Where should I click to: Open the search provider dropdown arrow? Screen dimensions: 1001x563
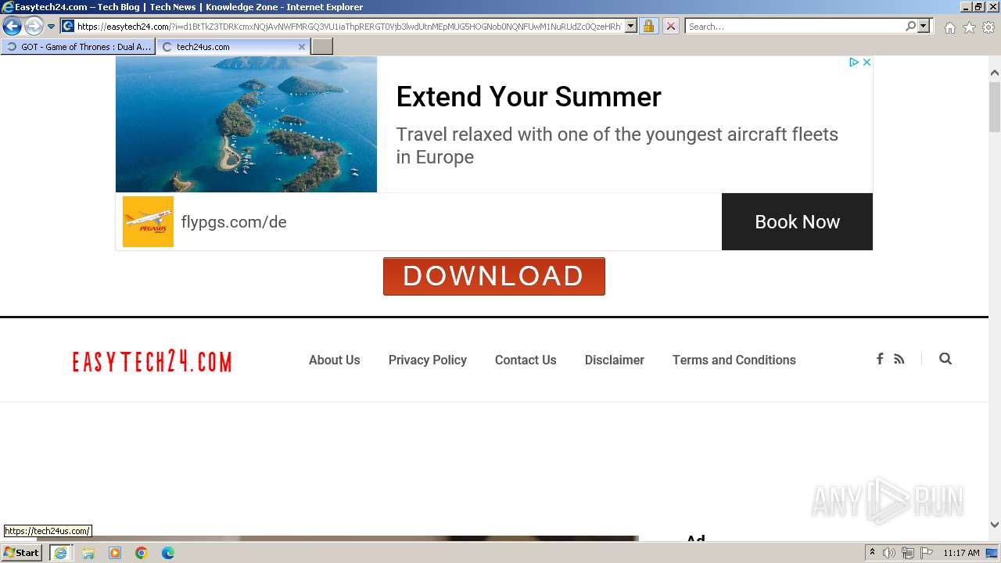pyautogui.click(x=924, y=27)
